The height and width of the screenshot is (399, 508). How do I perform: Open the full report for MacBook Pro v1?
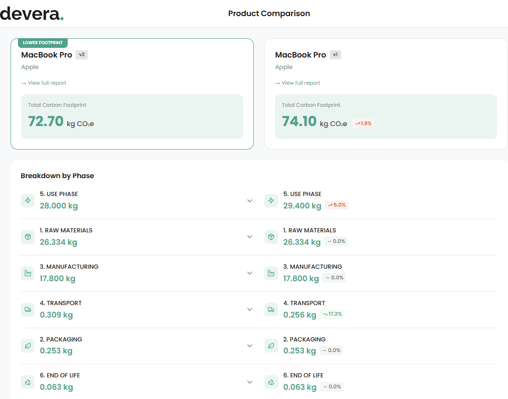coord(297,83)
